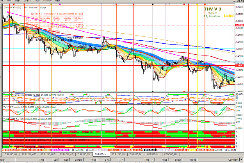The image size is (244, 163).
Task: Switch to the EURUSD,H4 chart tab
Action: click(11, 154)
